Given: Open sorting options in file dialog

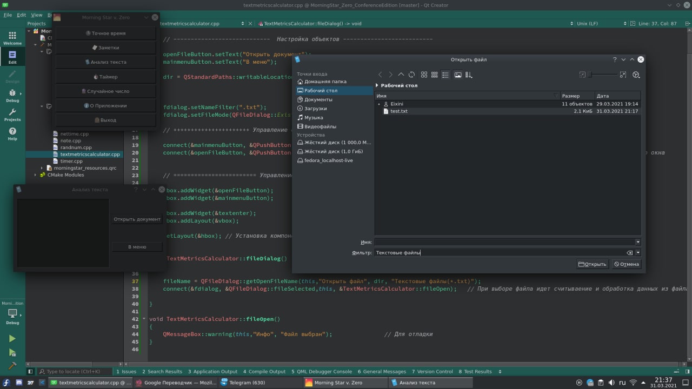Looking at the screenshot, I should [469, 75].
